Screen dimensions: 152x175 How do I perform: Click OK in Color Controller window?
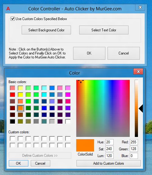[x=89, y=53]
